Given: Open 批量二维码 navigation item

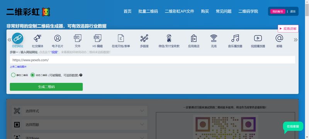Looking at the screenshot, I should (x=148, y=12).
